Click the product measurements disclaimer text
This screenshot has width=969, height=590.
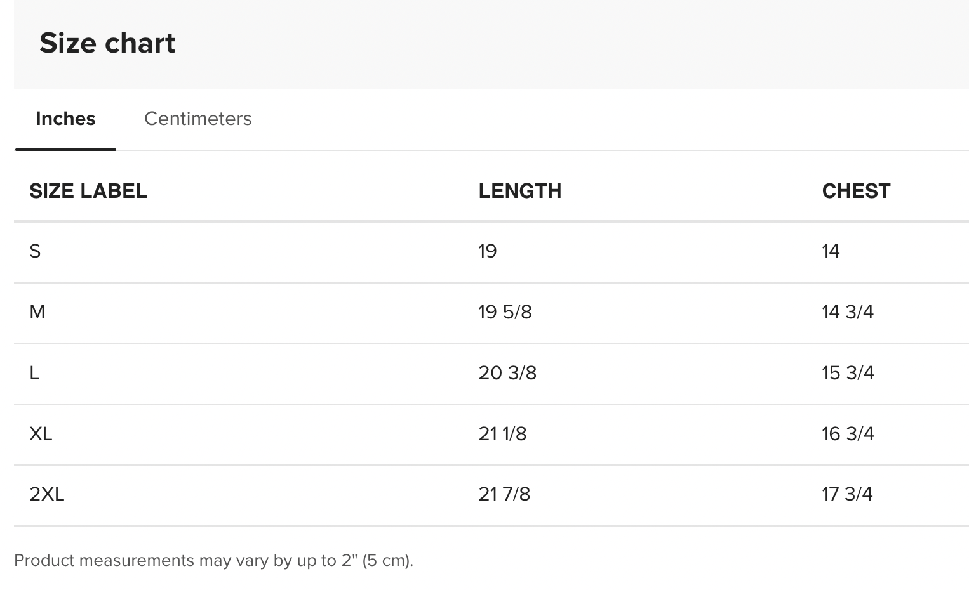213,561
